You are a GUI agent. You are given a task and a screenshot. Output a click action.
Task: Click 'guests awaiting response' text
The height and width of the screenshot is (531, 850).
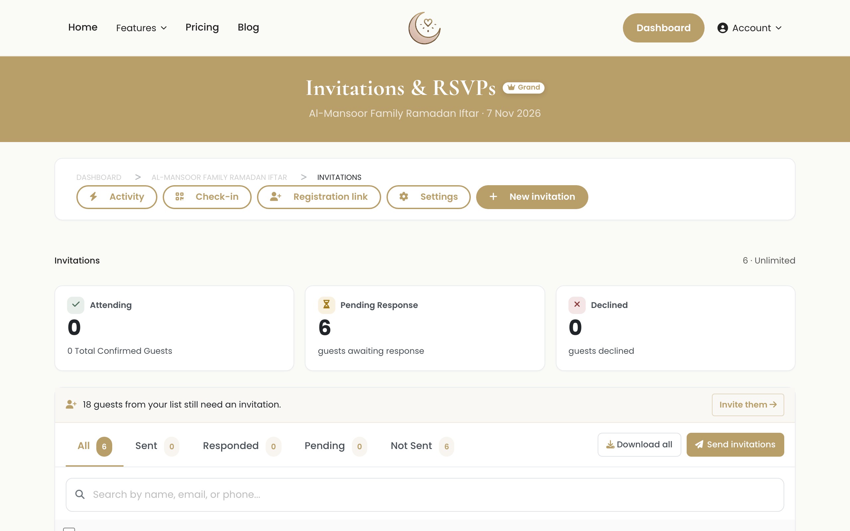[371, 351]
